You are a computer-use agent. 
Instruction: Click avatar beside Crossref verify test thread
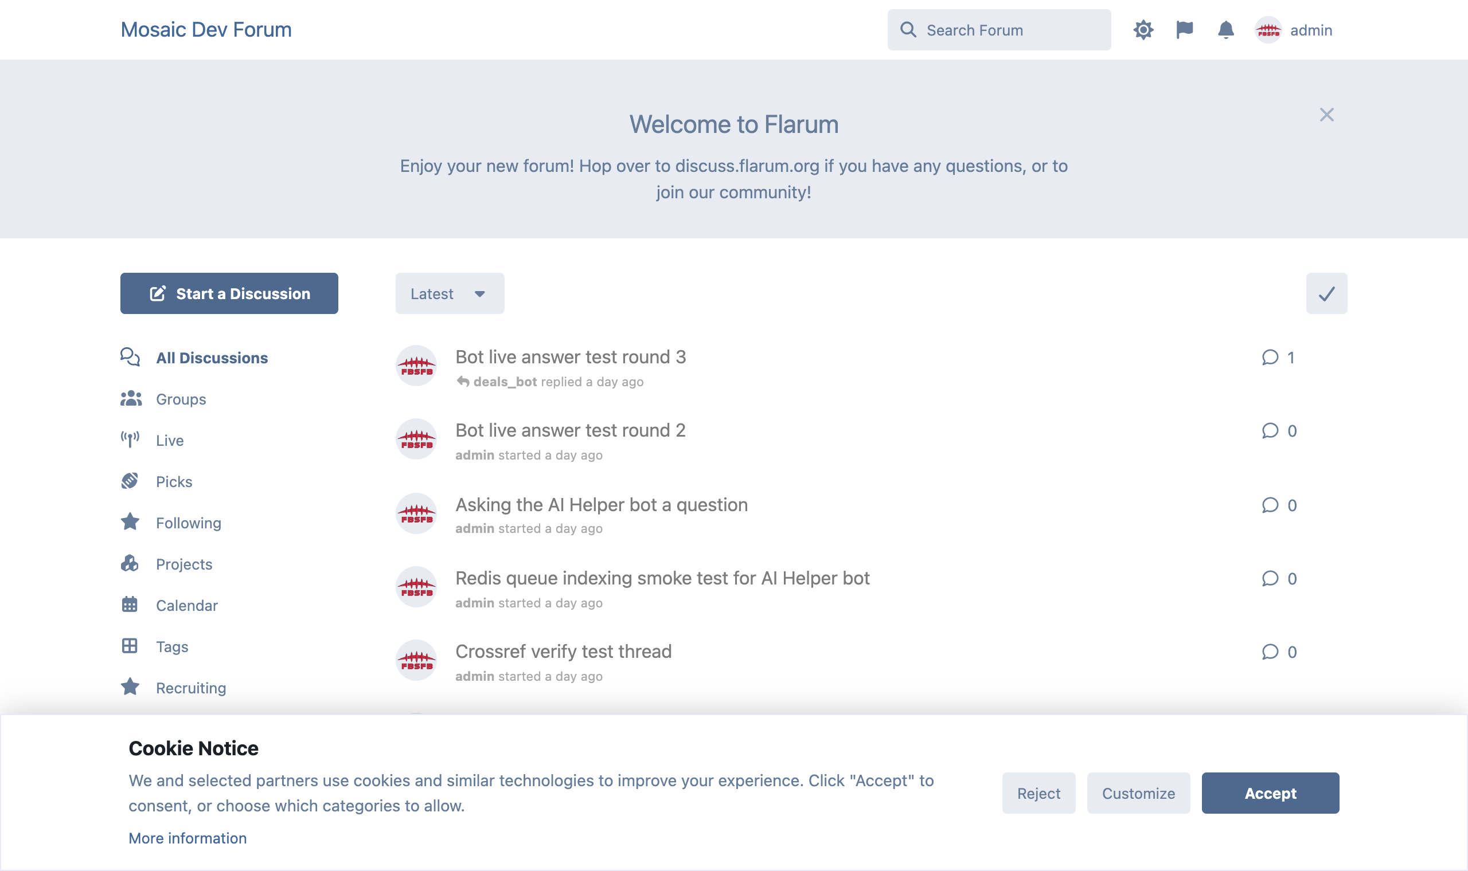416,660
